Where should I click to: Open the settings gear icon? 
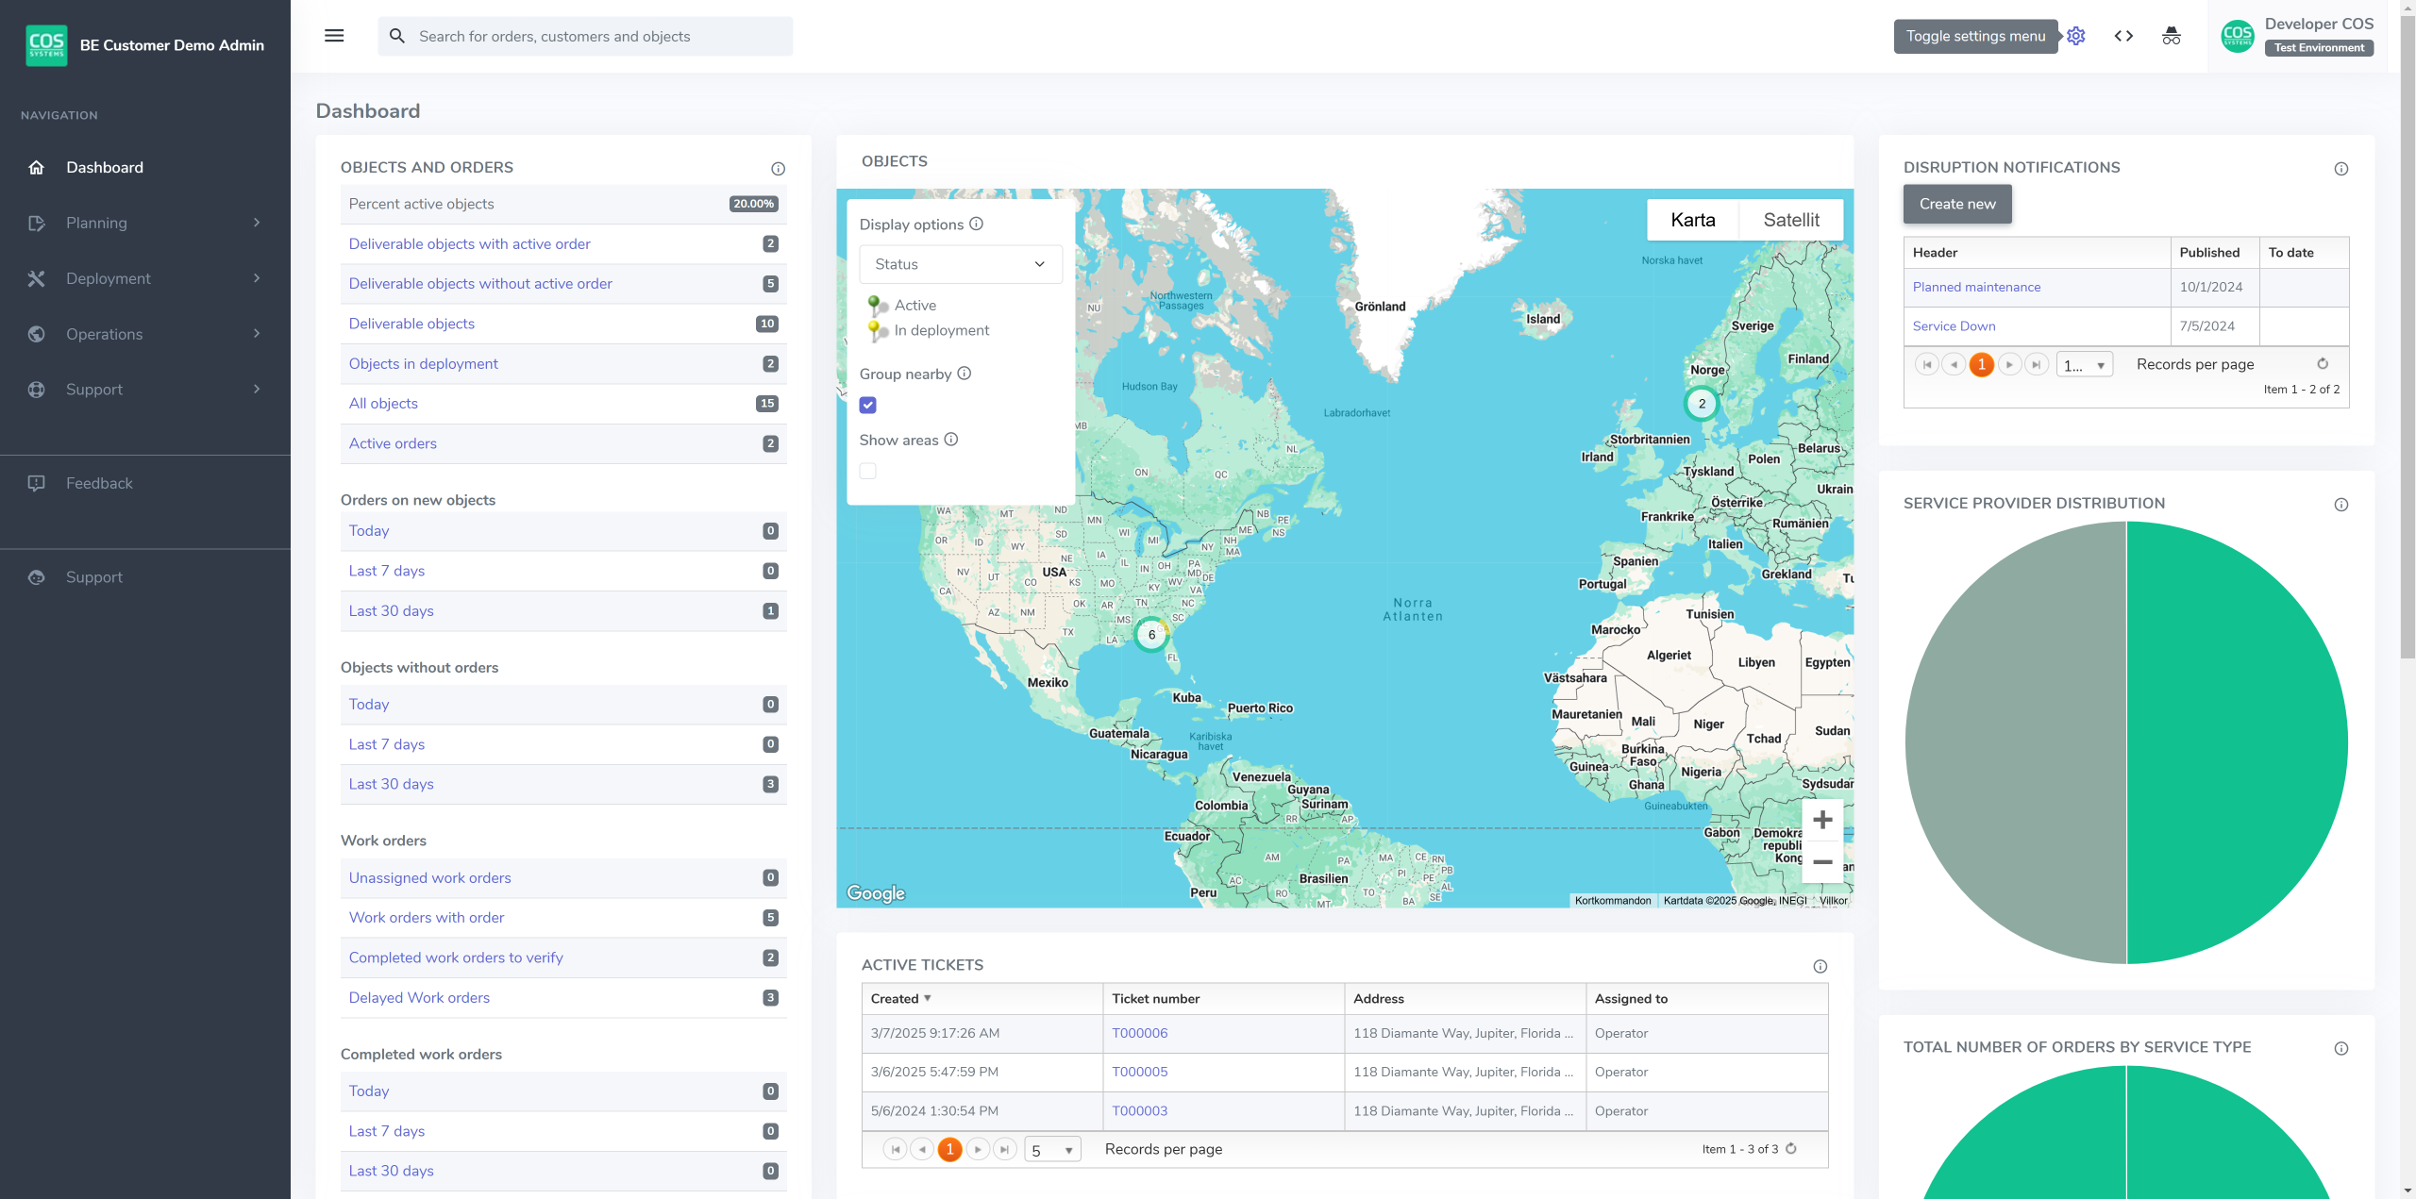2075,36
